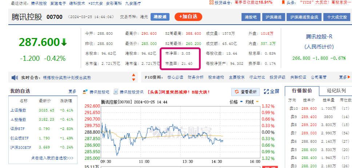Open 投资评级 F10 item
352x168 pixels.
277,77
